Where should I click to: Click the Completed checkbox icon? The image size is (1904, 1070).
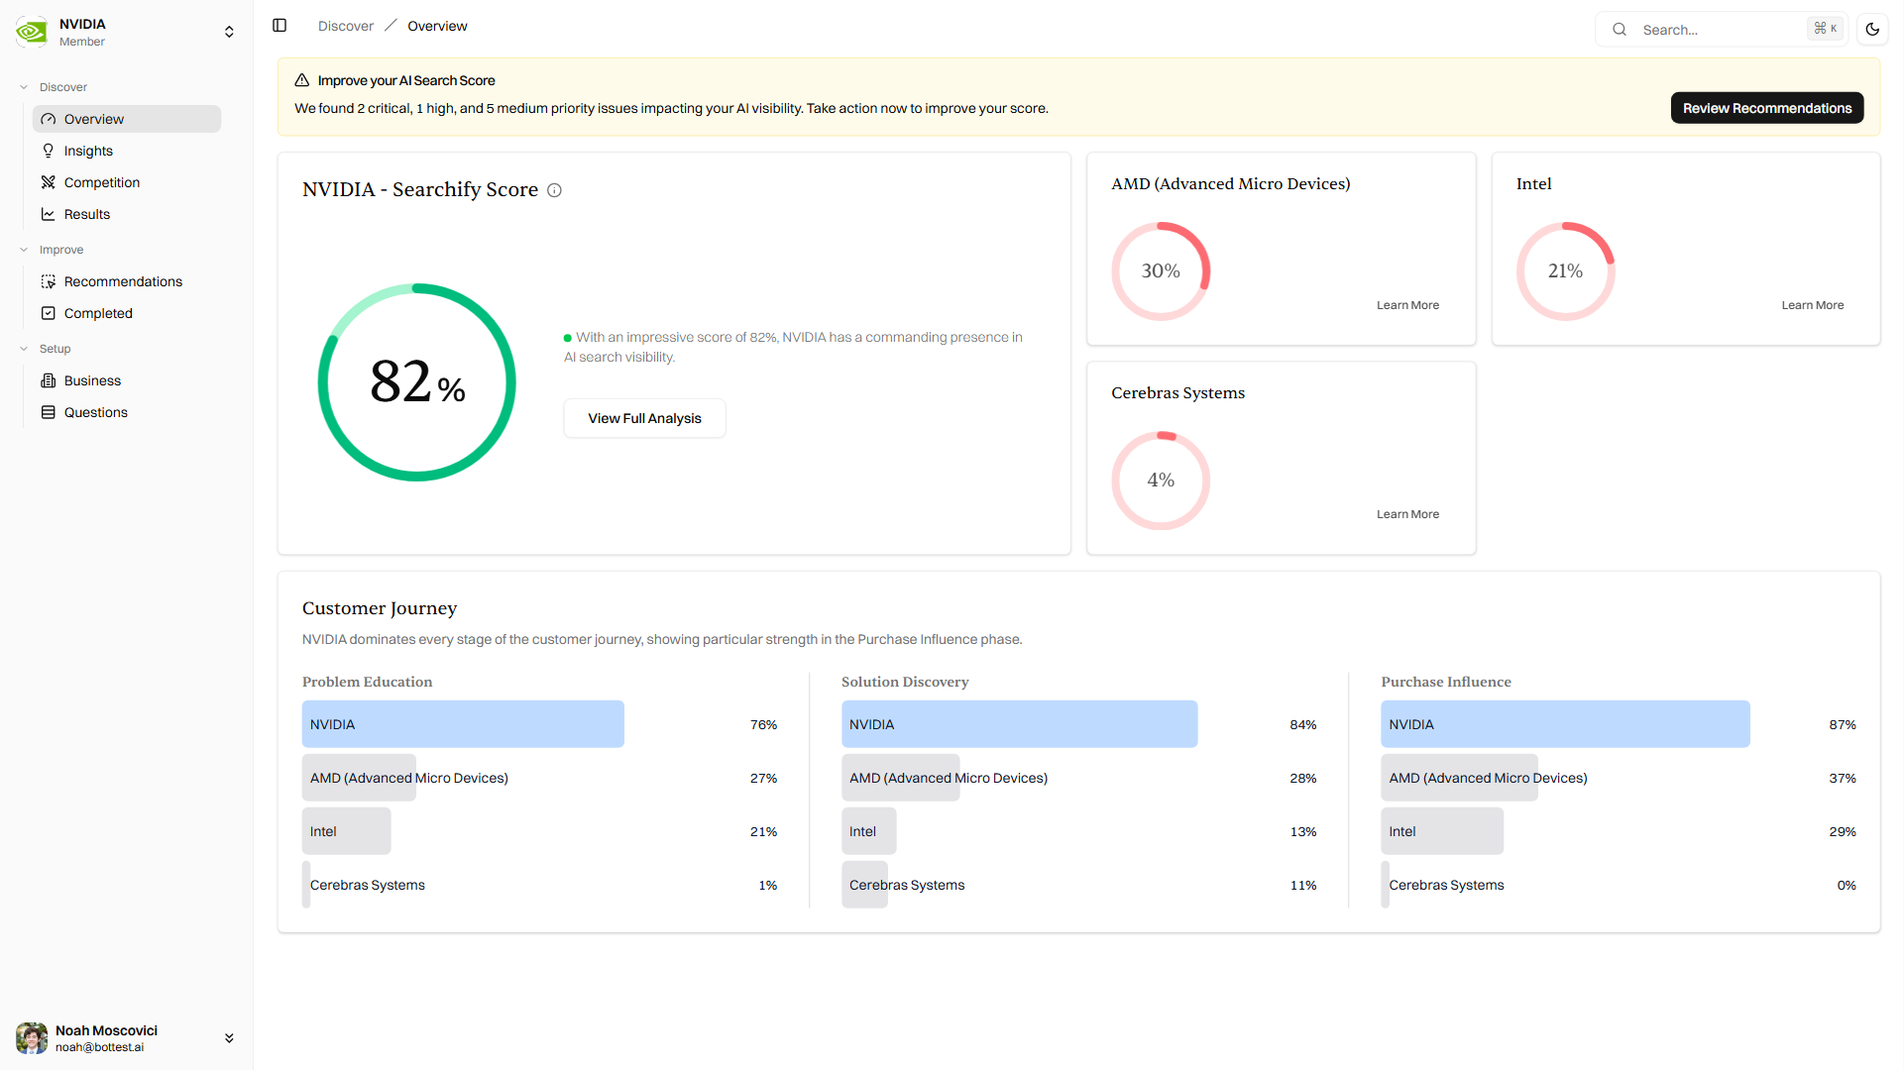click(x=48, y=313)
